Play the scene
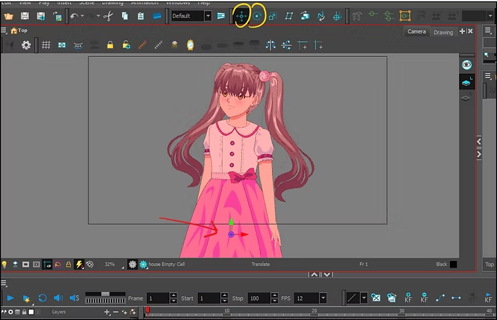Screen dimensions: 497x320 [x=10, y=298]
